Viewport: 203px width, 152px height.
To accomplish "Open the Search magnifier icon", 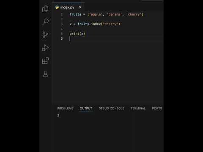I will pyautogui.click(x=45, y=22).
